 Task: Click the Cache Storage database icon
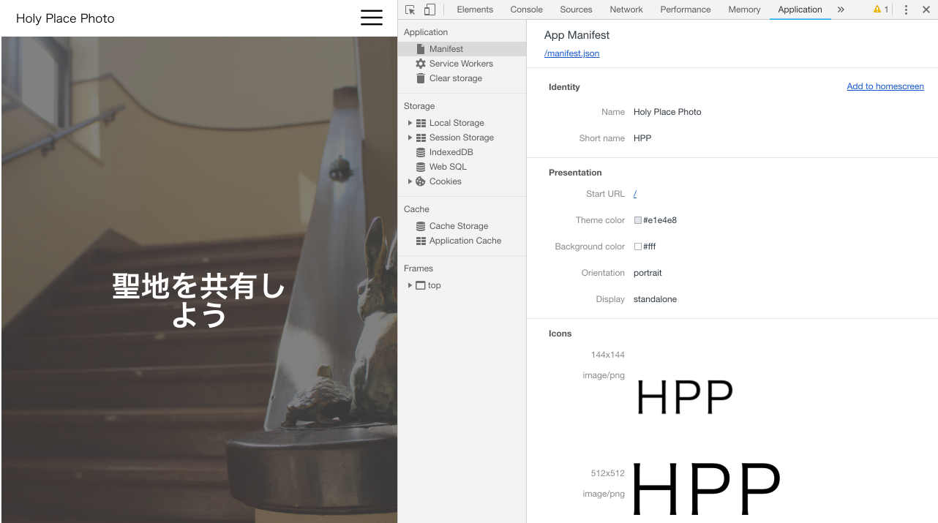421,226
